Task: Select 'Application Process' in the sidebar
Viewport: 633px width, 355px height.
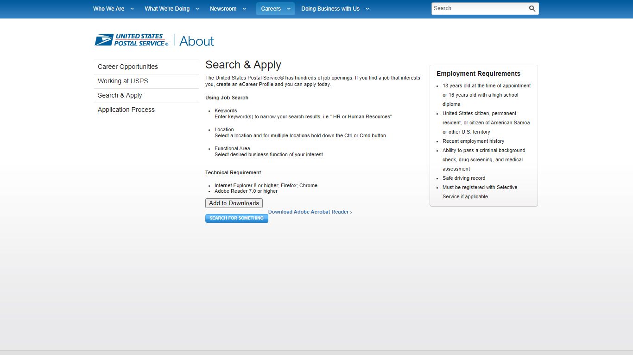Action: (126, 110)
